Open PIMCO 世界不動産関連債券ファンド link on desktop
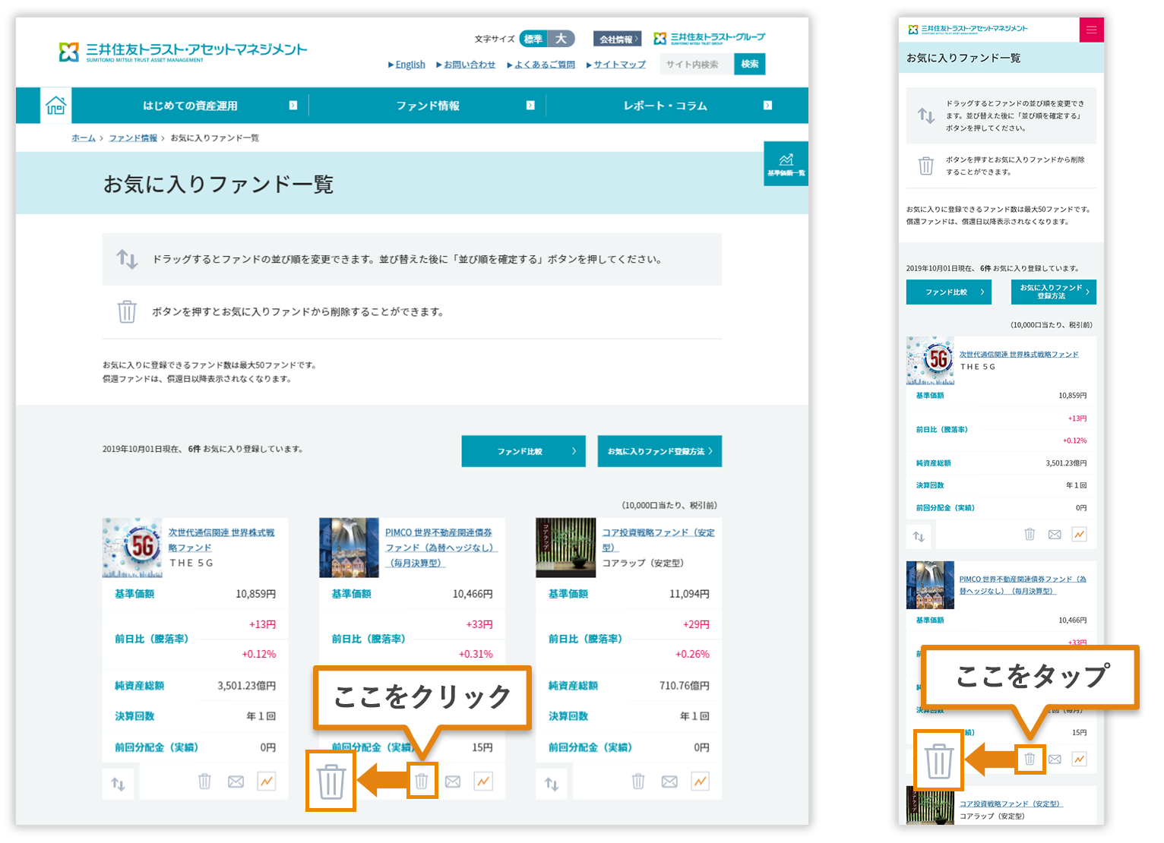 click(x=441, y=548)
